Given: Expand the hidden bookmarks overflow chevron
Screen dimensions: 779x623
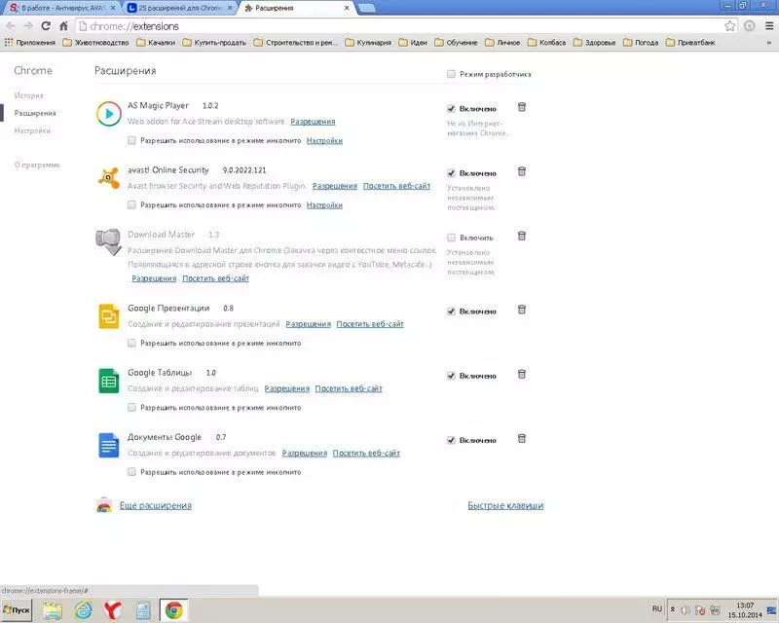Looking at the screenshot, I should pos(769,43).
